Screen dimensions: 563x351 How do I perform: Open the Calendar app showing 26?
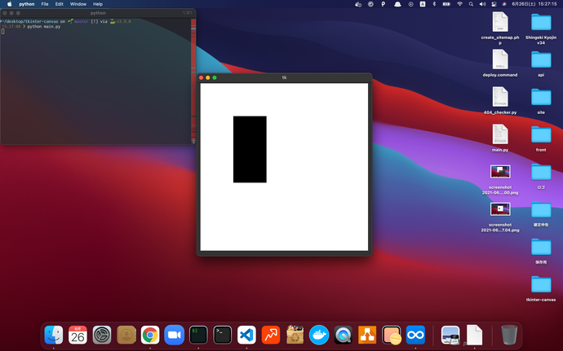[78, 335]
